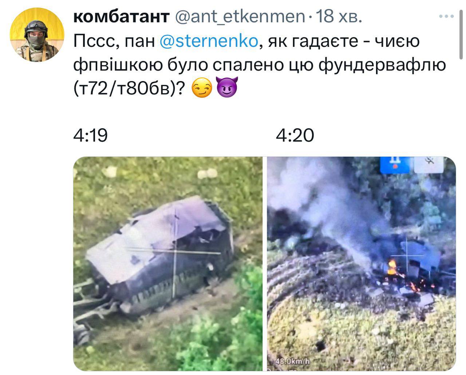
Task: Click the crosshair on the left drone image
Action: pyautogui.click(x=175, y=251)
